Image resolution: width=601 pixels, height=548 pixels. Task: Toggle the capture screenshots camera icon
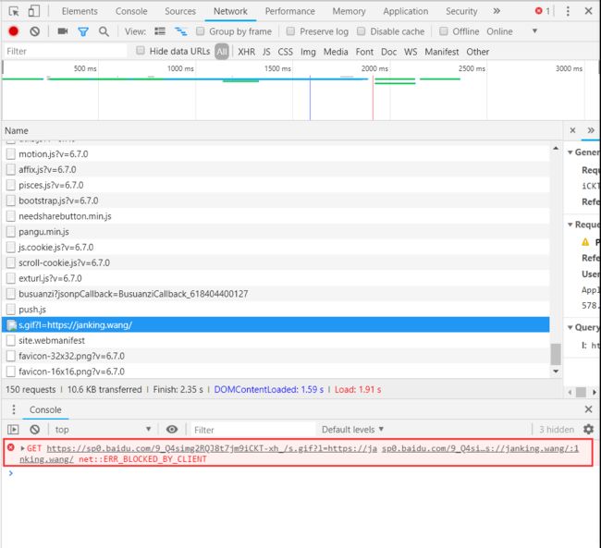tap(63, 31)
